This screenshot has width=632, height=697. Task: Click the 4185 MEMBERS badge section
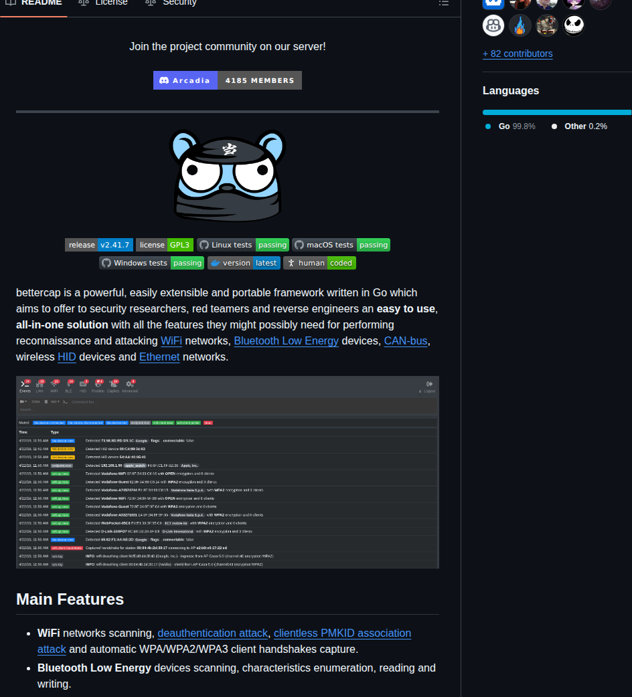260,80
